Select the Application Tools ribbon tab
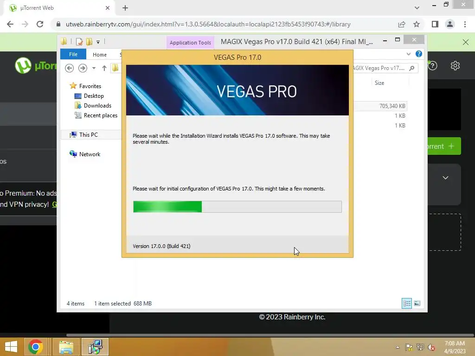Image resolution: width=475 pixels, height=356 pixels. pyautogui.click(x=190, y=43)
